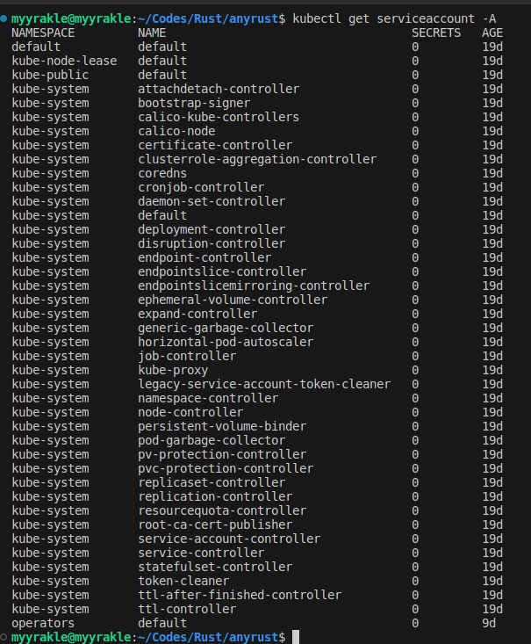Click the calico-node account name

(x=176, y=131)
